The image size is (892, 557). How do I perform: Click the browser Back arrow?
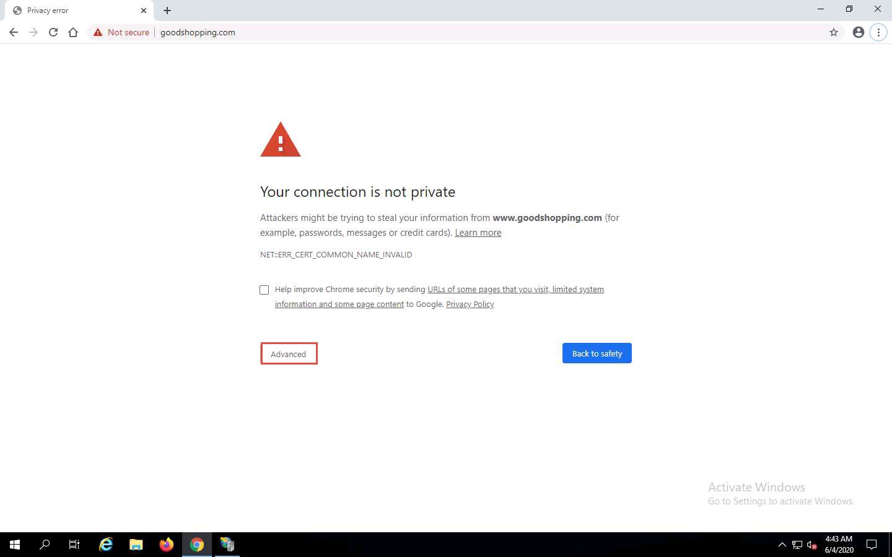point(14,32)
